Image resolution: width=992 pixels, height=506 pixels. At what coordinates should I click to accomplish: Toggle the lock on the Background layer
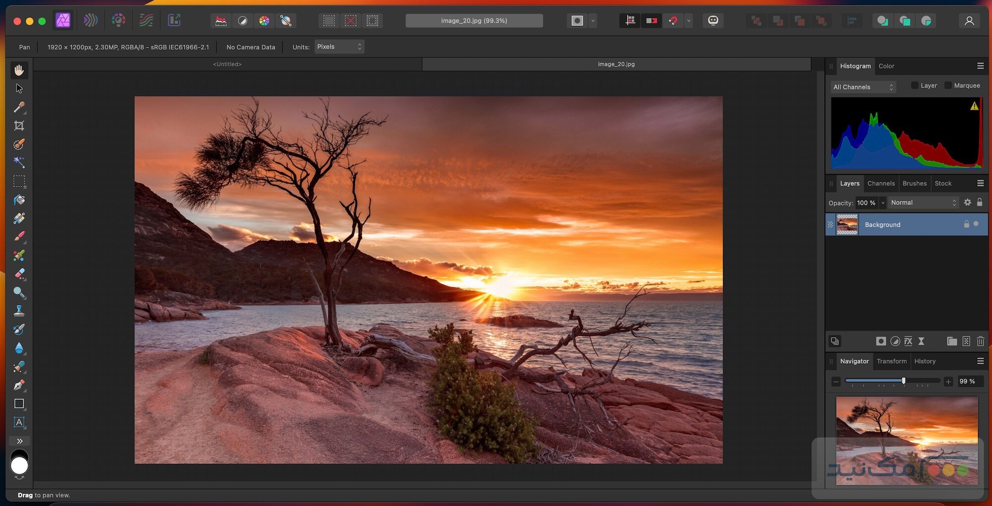pyautogui.click(x=967, y=224)
